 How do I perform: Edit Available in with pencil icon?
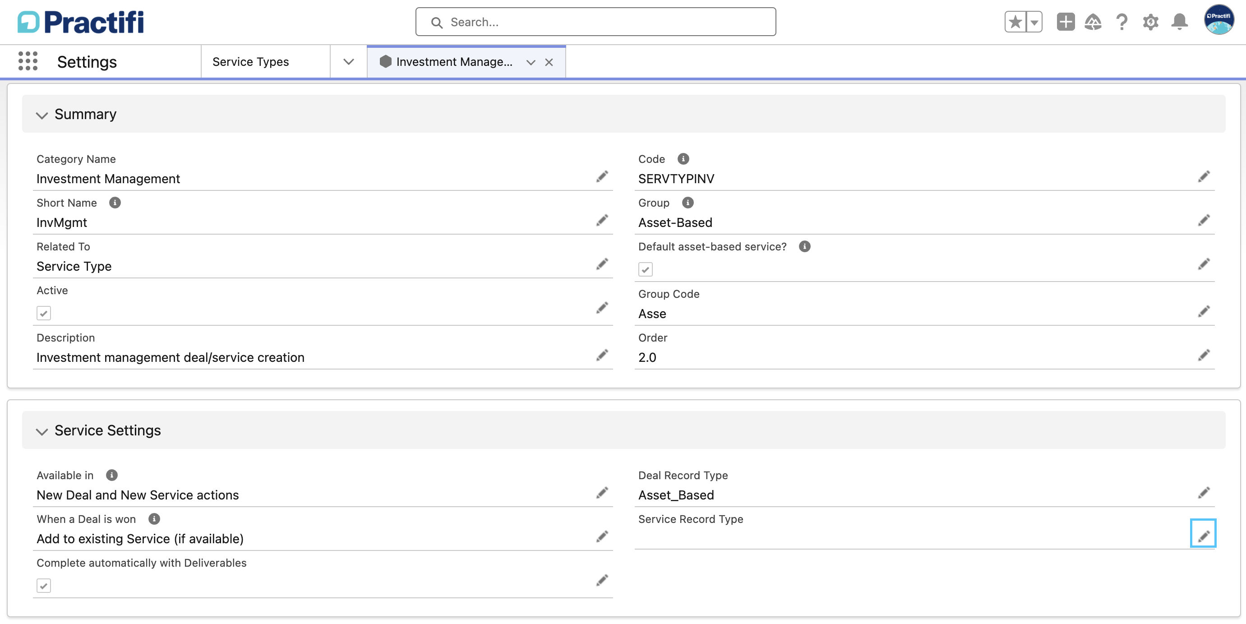[x=602, y=493]
